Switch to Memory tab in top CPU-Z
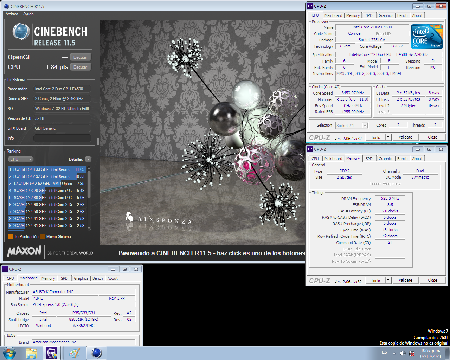450x360 pixels. [x=353, y=15]
